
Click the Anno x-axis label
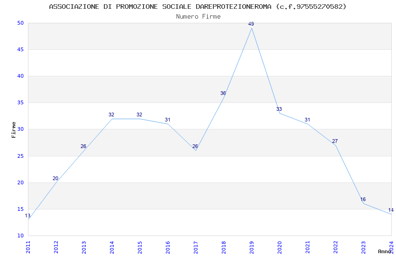pyautogui.click(x=384, y=251)
